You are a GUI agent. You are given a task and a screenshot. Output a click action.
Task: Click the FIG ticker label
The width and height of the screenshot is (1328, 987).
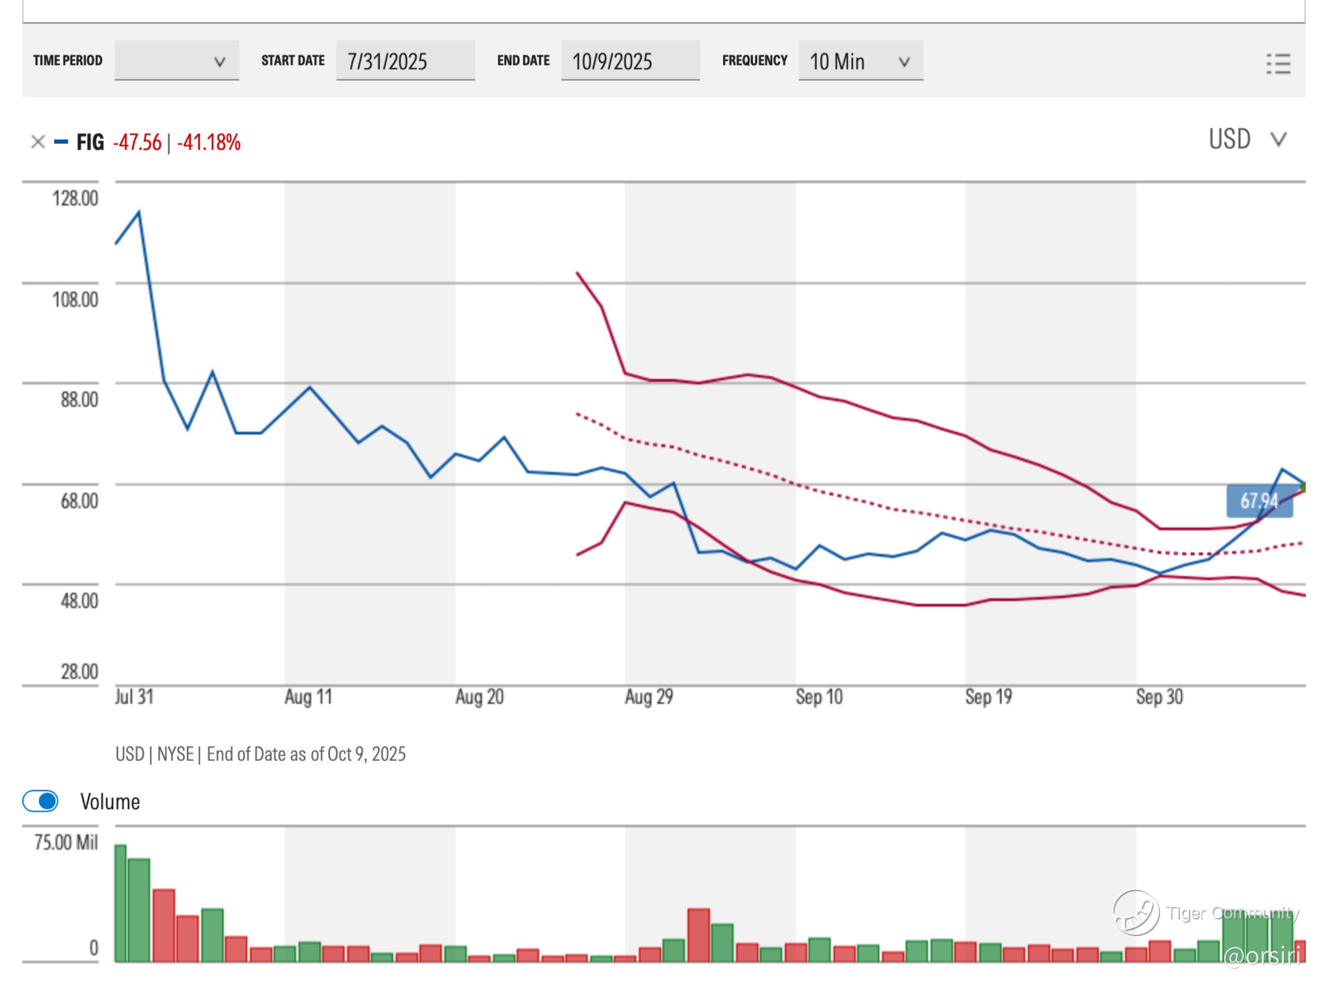pyautogui.click(x=90, y=142)
